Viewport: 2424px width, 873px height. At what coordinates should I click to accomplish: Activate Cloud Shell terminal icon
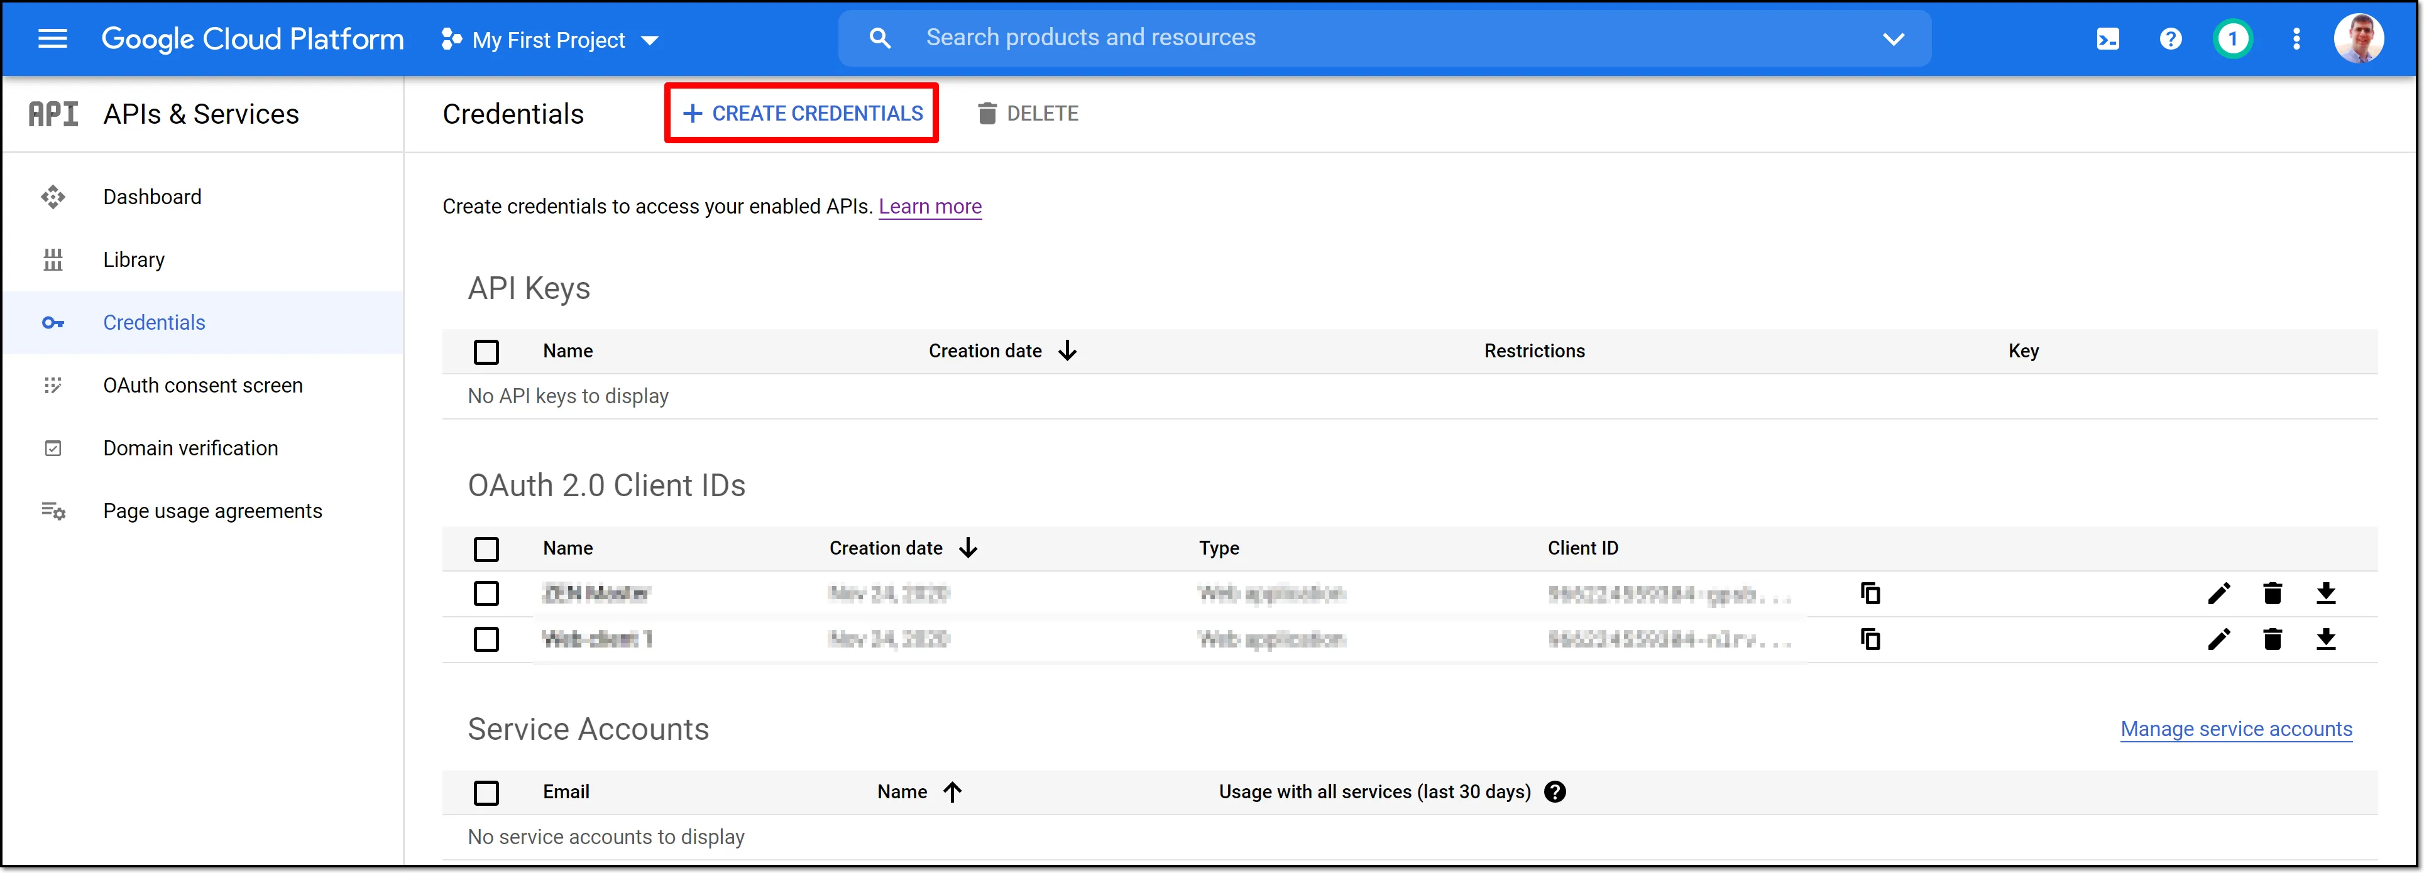tap(2108, 38)
